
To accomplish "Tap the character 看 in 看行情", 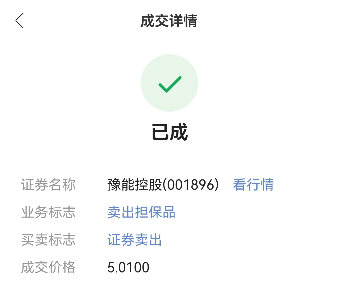I will (240, 185).
